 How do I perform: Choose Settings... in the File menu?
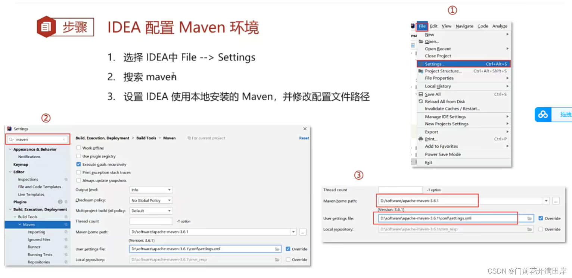pos(463,64)
